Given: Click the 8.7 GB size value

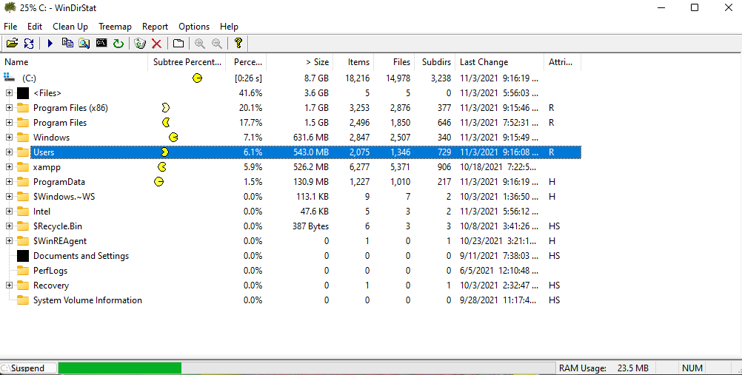Looking at the screenshot, I should (x=317, y=78).
